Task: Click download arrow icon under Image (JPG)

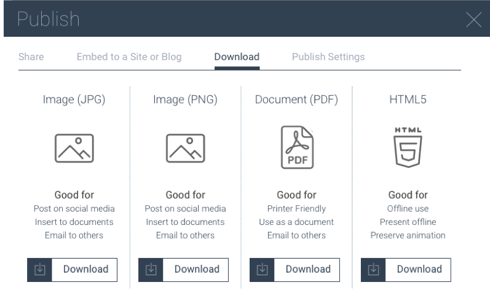Action: point(40,270)
